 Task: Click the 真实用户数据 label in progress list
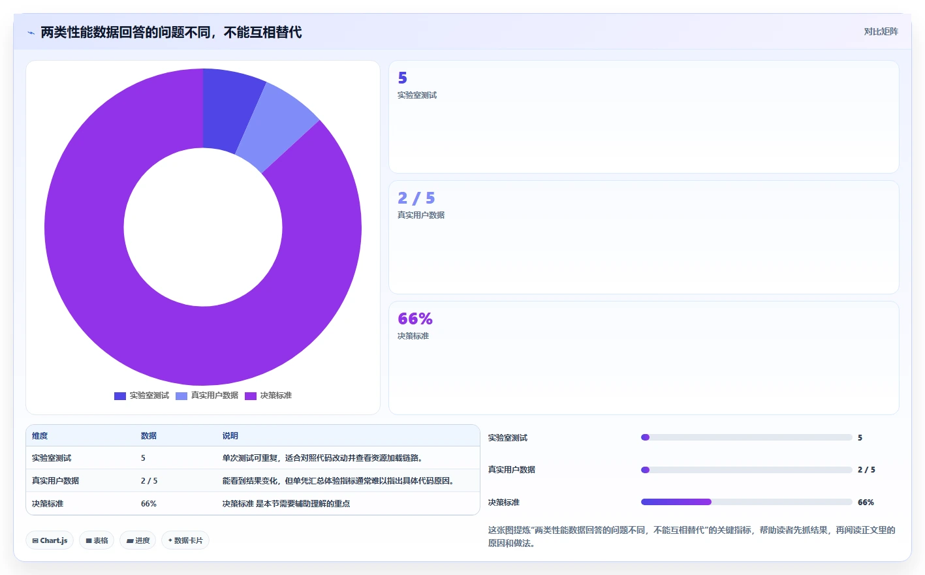(x=512, y=470)
